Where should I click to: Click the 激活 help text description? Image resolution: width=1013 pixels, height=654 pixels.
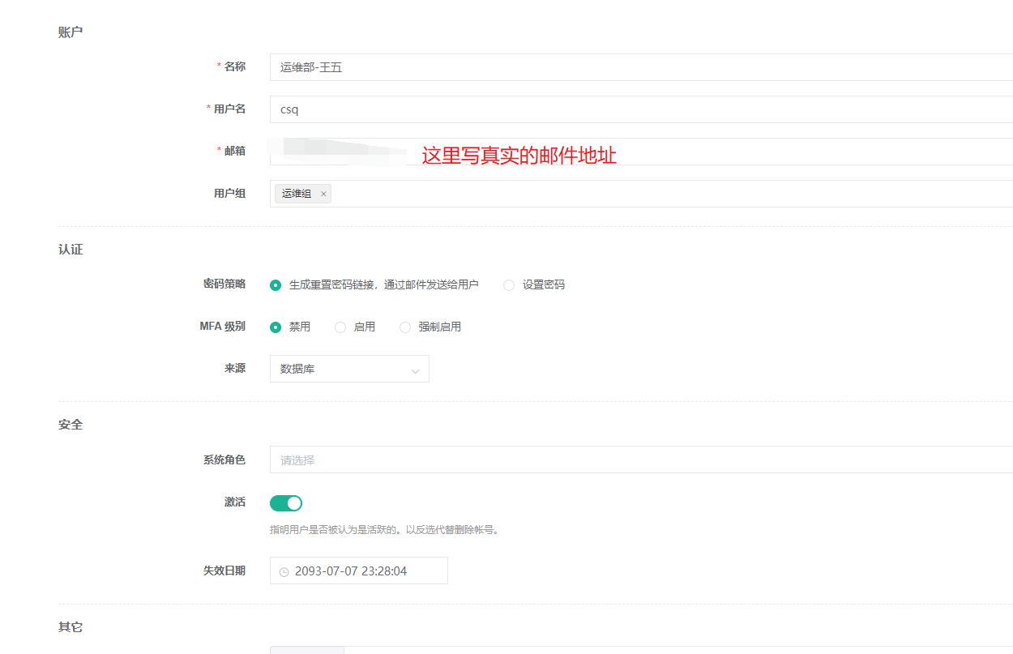point(385,530)
